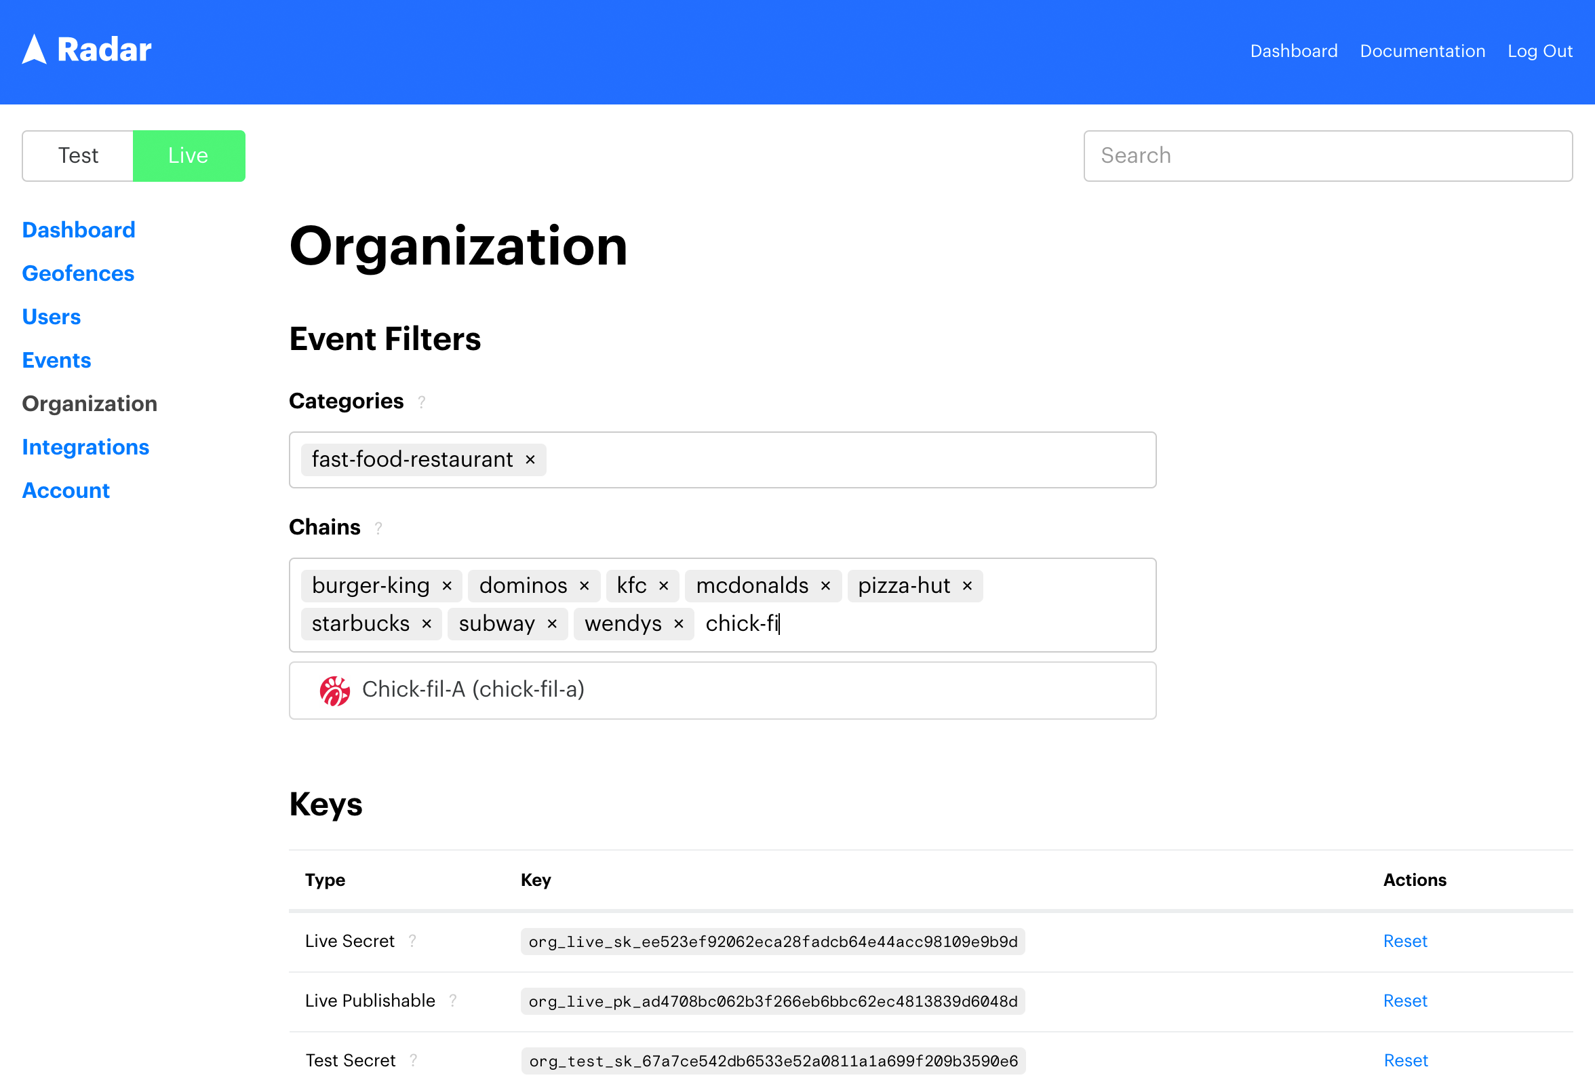
Task: Click the Geofences navigation icon
Action: (x=77, y=273)
